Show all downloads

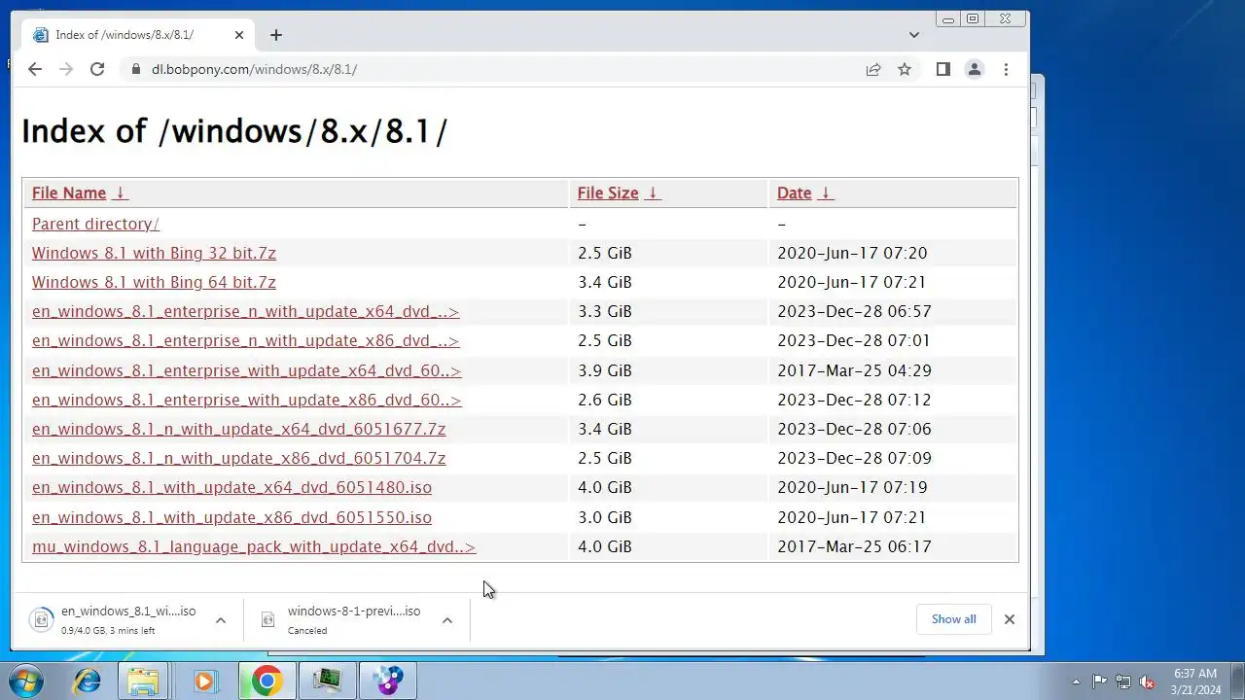(x=953, y=619)
